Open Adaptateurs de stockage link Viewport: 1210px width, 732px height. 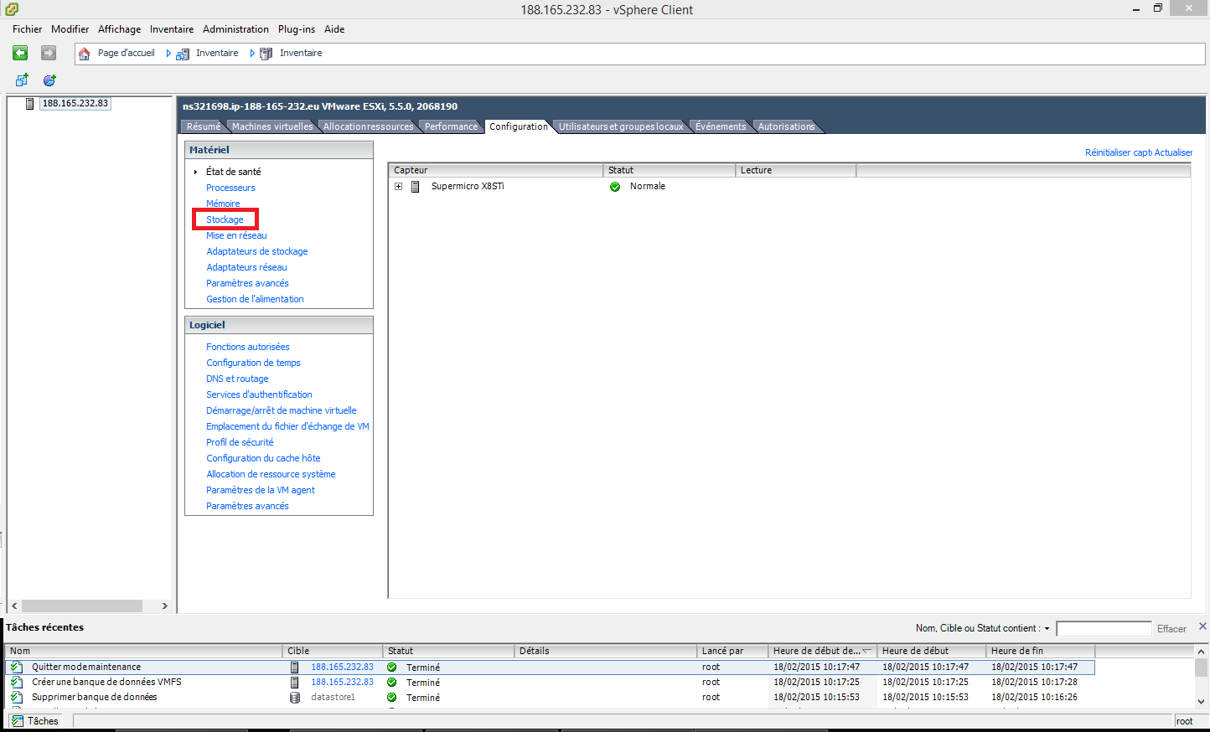(x=257, y=251)
